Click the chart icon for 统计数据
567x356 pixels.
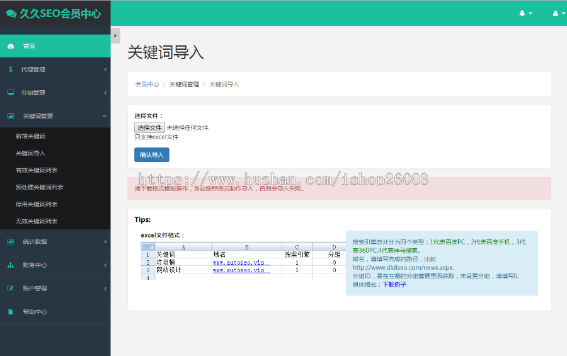coord(11,242)
